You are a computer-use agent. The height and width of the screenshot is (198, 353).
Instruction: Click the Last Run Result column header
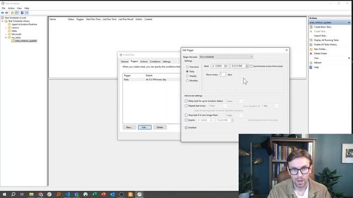[126, 19]
